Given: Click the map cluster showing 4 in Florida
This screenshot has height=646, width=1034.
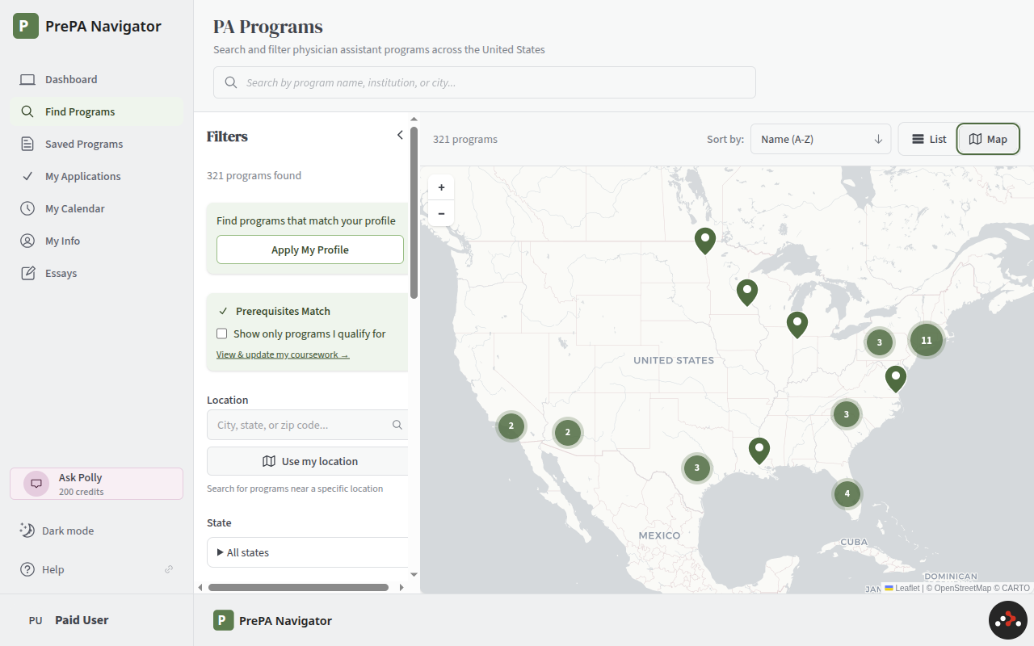Looking at the screenshot, I should click(847, 493).
